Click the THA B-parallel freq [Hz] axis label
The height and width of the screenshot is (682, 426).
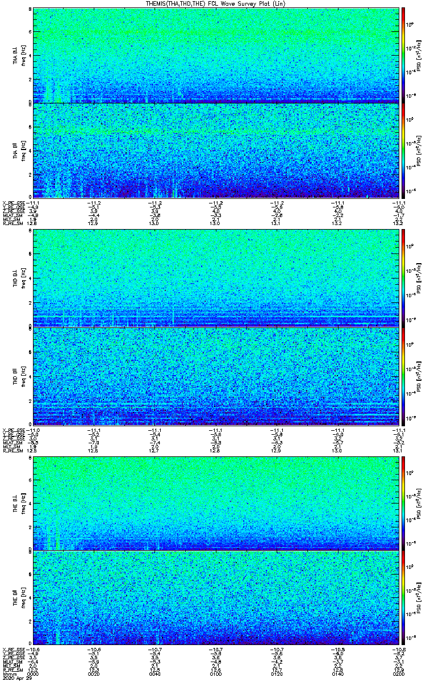point(23,151)
